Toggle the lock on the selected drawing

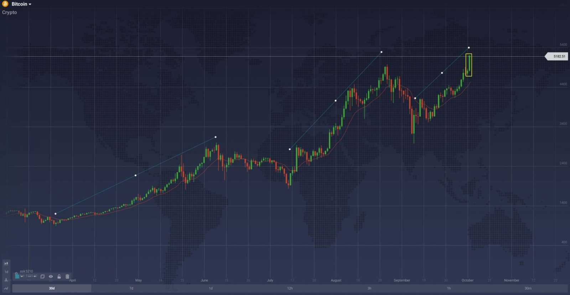(x=59, y=276)
